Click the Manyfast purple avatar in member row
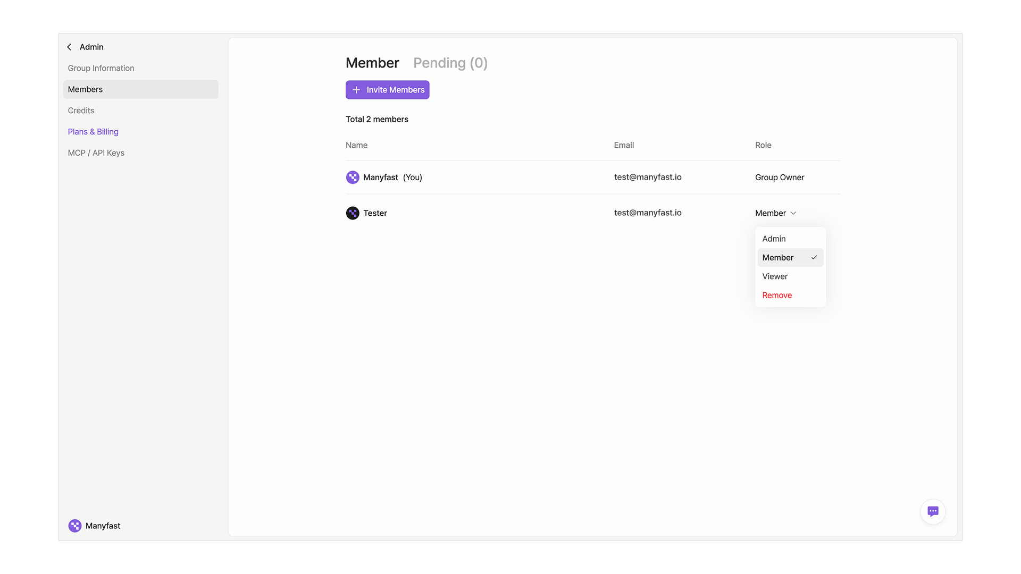This screenshot has width=1021, height=574. [353, 178]
